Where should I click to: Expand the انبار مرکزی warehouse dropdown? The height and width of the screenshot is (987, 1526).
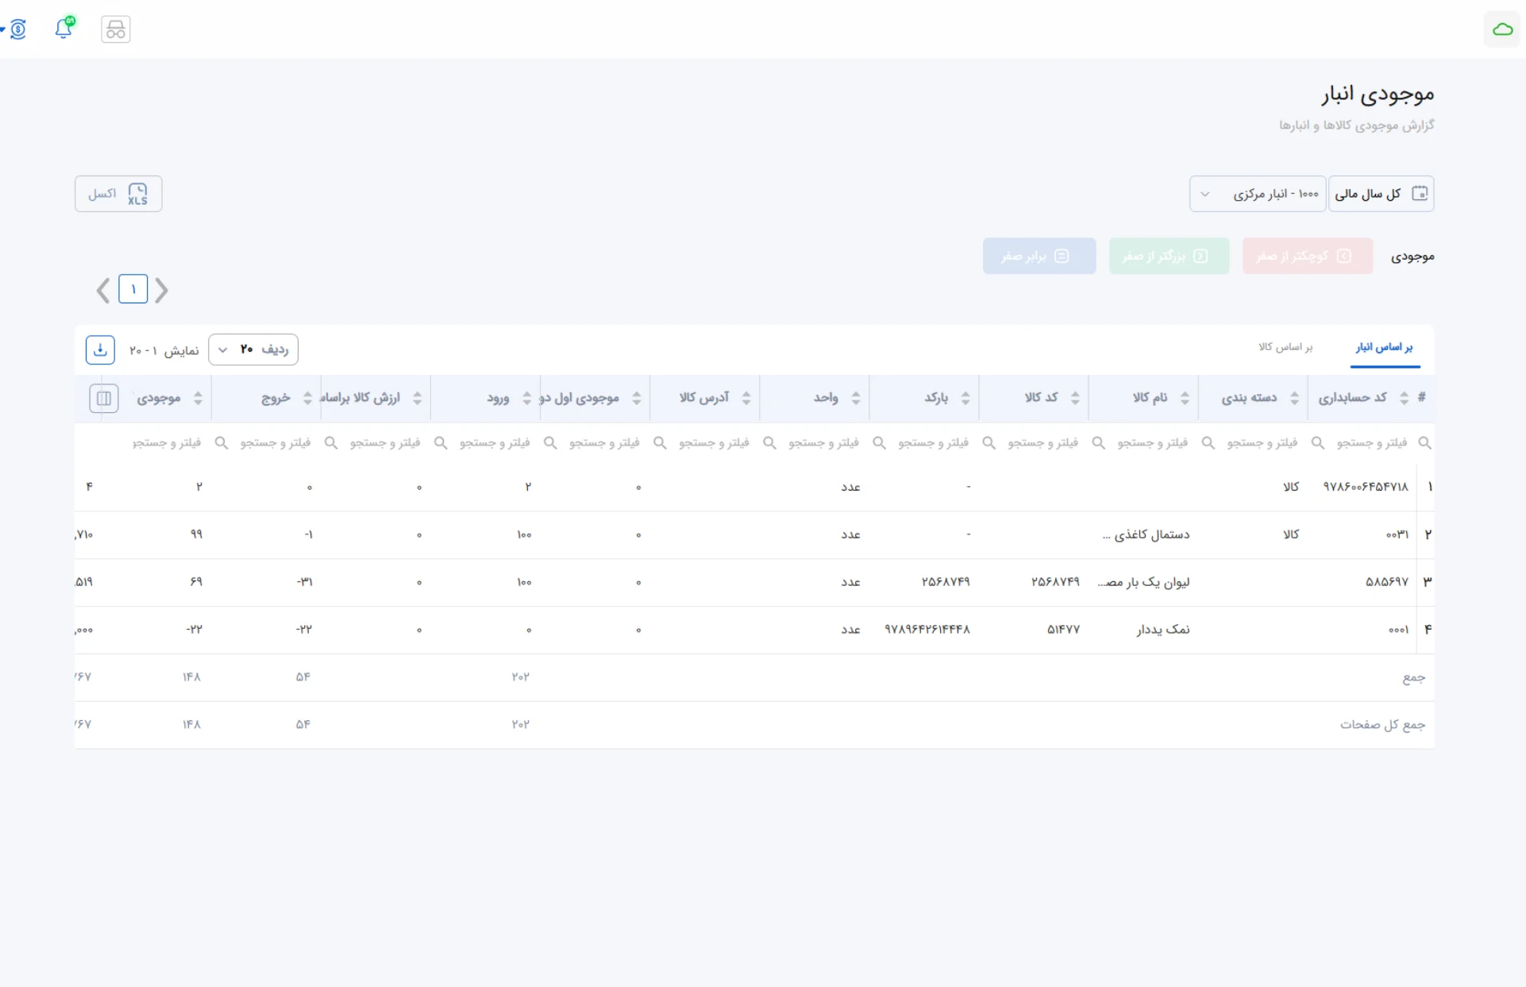coord(1258,194)
